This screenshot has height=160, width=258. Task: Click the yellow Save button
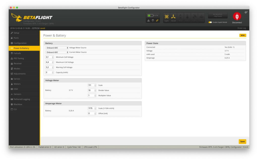pos(242,141)
